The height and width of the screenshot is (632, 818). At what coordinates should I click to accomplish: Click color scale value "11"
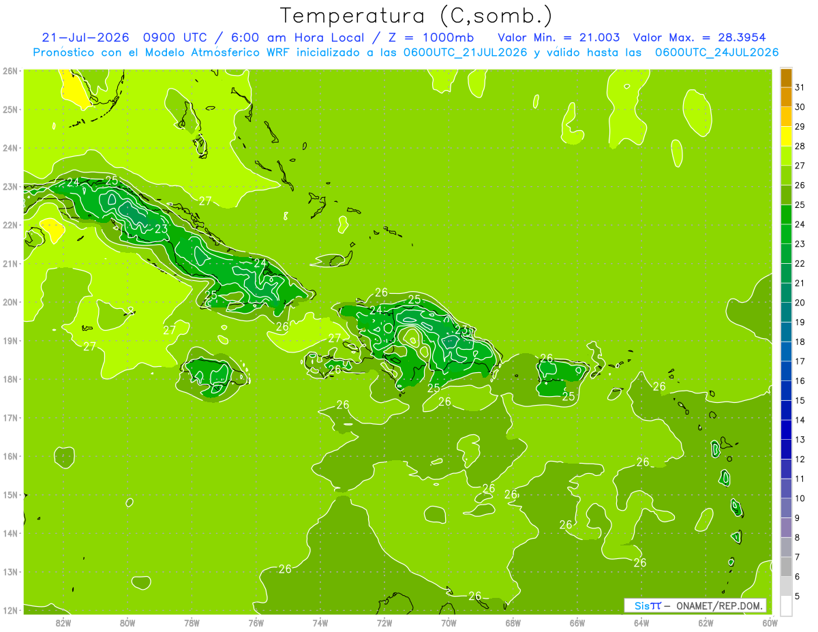800,479
